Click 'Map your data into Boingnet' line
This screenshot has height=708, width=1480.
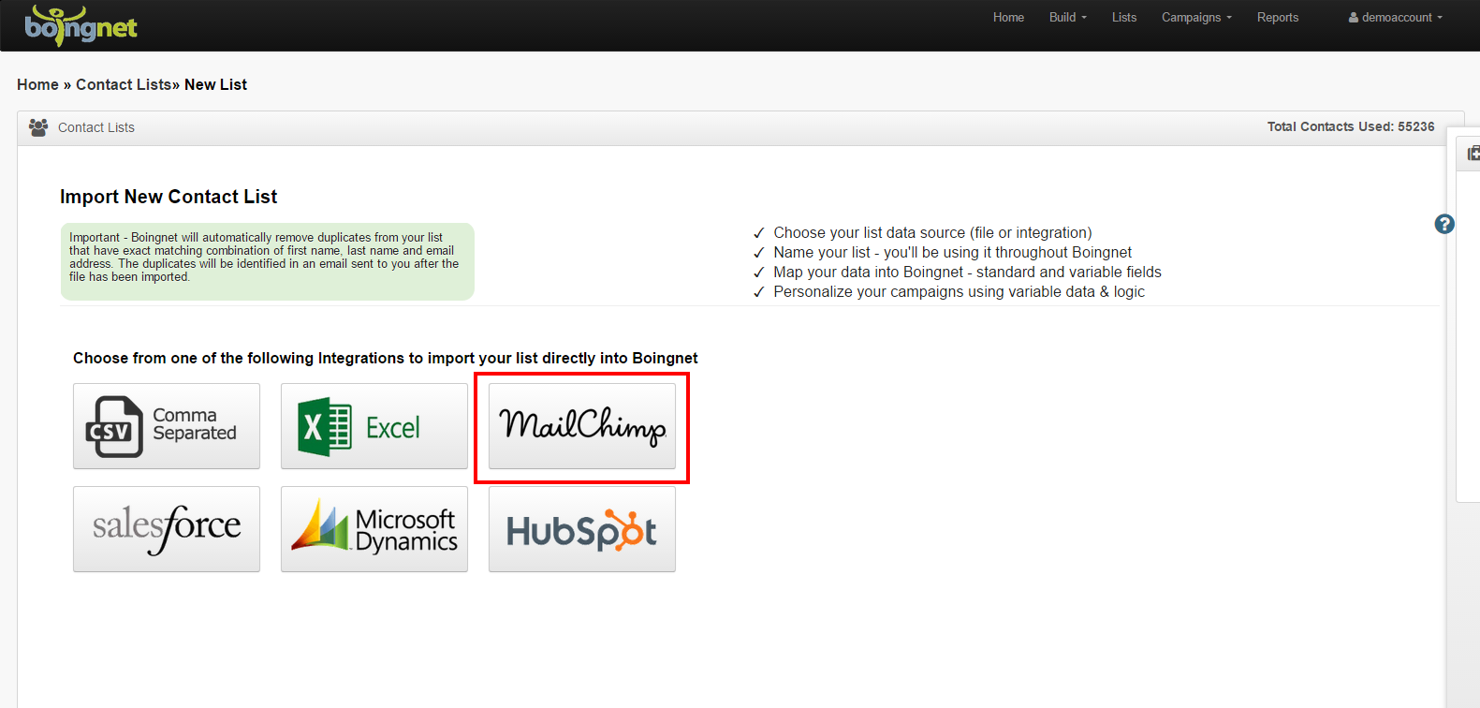coord(967,272)
